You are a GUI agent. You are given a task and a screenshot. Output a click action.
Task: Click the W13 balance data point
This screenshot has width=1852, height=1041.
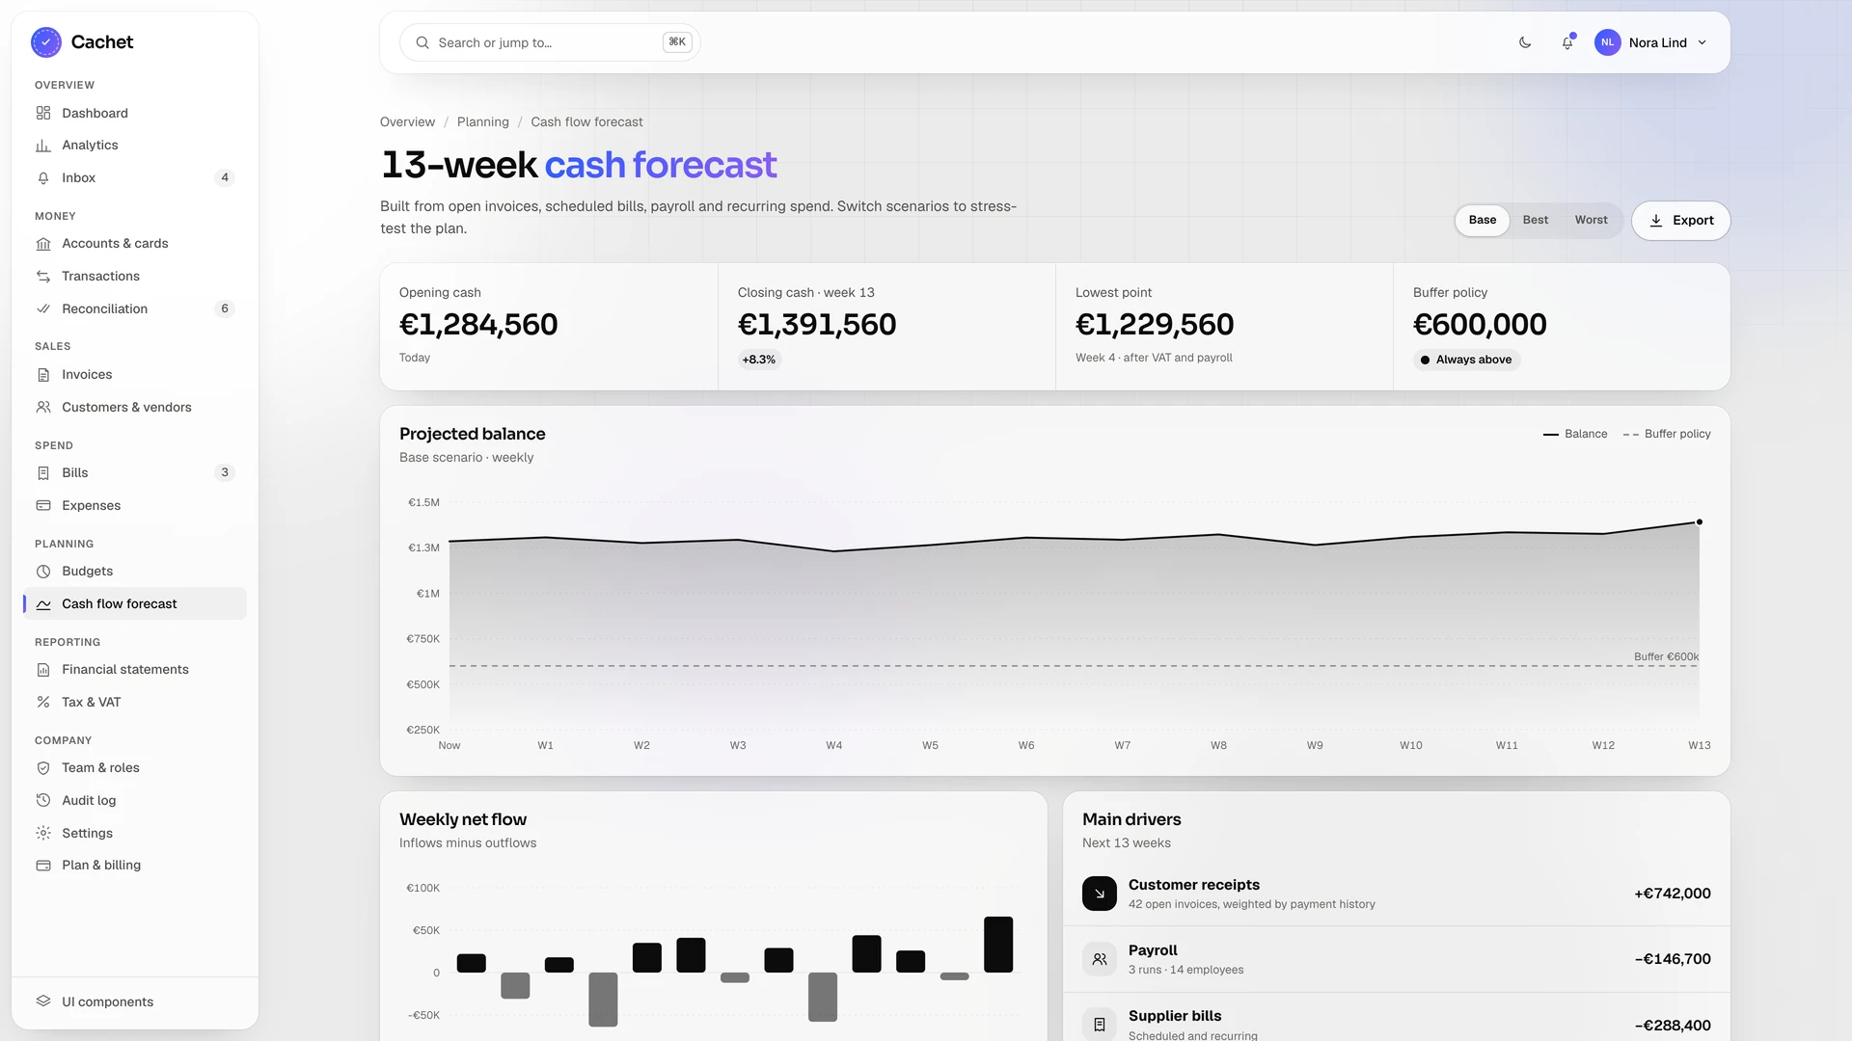[1700, 522]
